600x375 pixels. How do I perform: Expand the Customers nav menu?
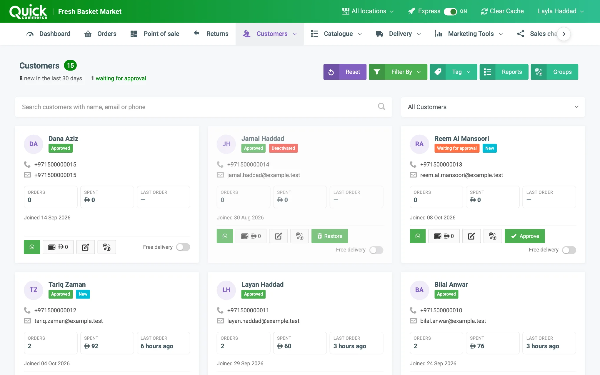(x=270, y=34)
